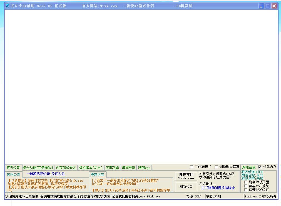Minimize the 龙斗士Xk辅助 window
This screenshot has height=206, width=281.
(261, 6)
